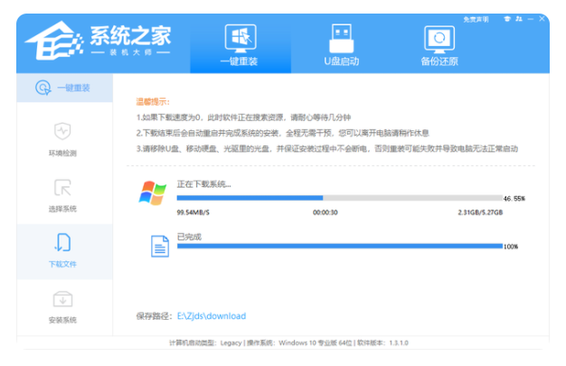Click the Windows logo beside download progress
This screenshot has width=566, height=366.
[151, 192]
